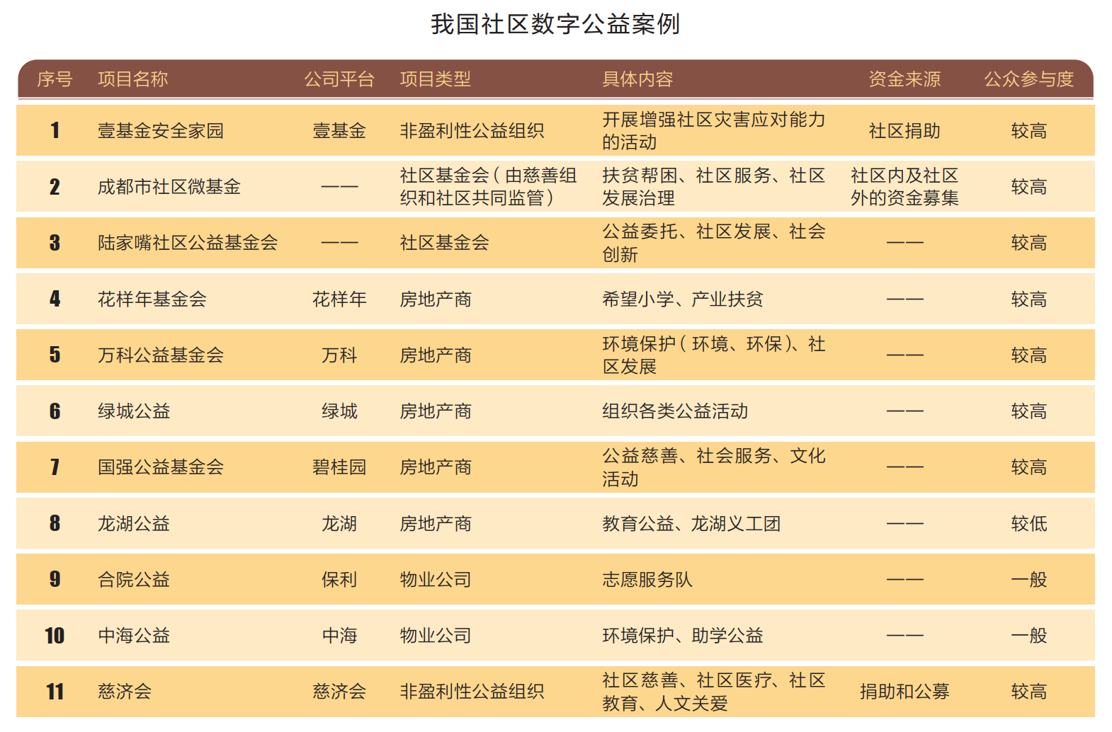Select the 项目类型 column header
The width and height of the screenshot is (1112, 732).
tap(436, 79)
